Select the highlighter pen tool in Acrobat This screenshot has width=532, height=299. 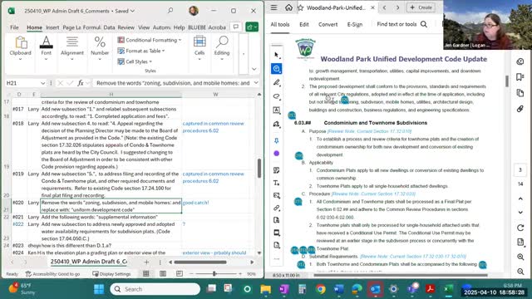(277, 82)
